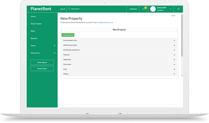Click the integration@planetrent.co.uk email link
The width and height of the screenshot is (209, 123).
(103, 22)
